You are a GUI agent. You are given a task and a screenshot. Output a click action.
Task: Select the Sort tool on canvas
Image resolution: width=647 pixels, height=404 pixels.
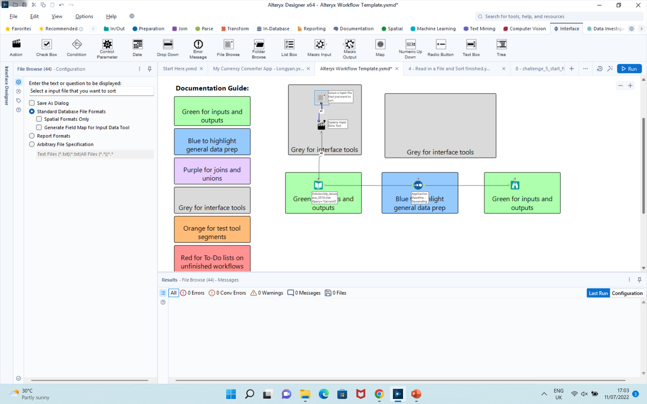pos(418,185)
